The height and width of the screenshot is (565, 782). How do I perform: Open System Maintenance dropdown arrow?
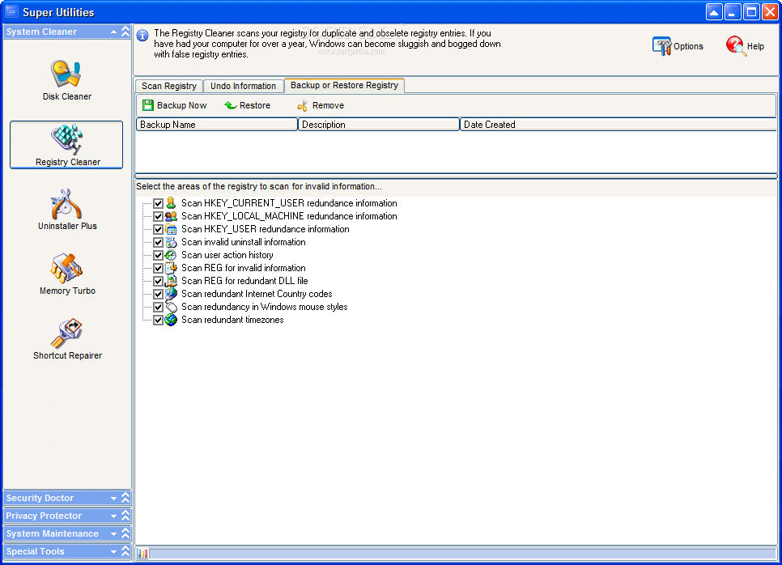click(113, 534)
